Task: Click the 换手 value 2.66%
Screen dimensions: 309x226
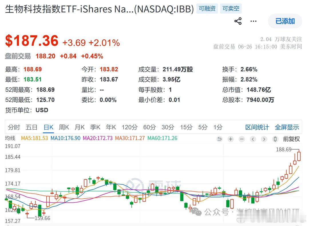Action: click(x=249, y=69)
